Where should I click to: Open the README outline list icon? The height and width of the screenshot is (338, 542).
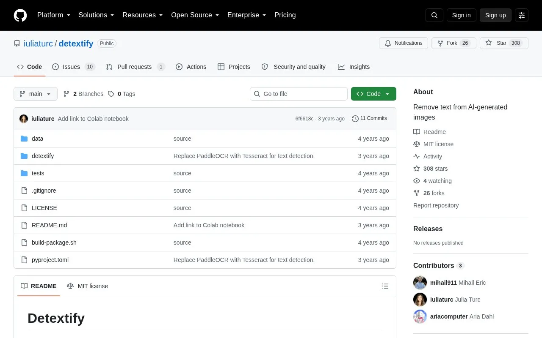pyautogui.click(x=385, y=286)
